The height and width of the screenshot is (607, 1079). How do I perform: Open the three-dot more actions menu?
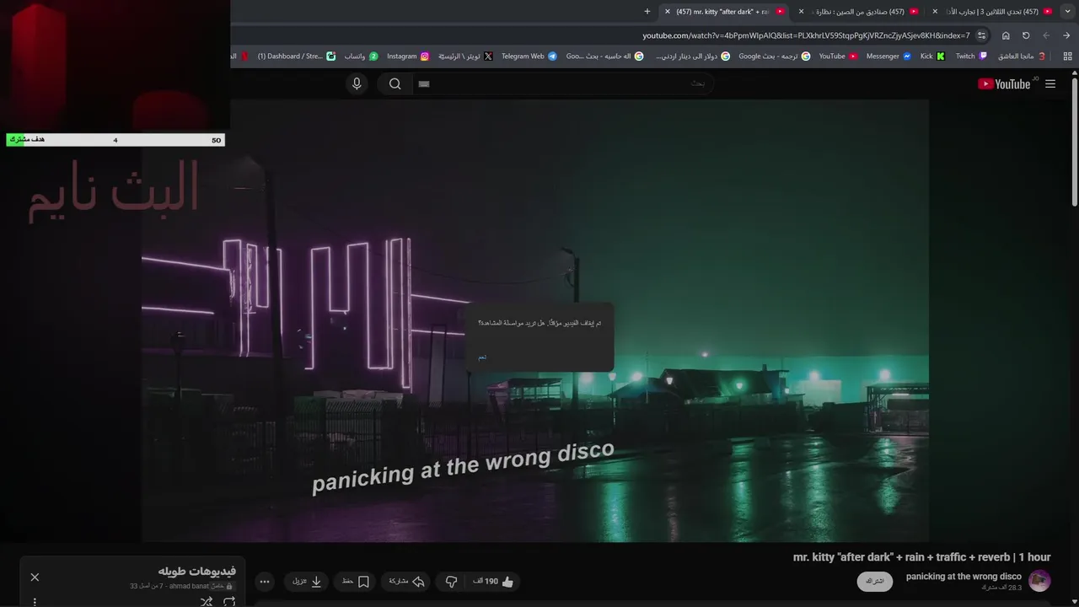coord(265,581)
